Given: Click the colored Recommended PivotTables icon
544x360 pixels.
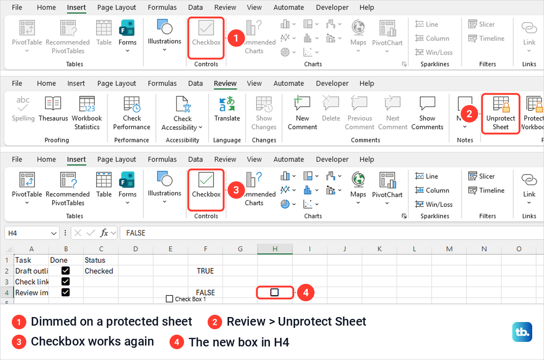Looking at the screenshot, I should pyautogui.click(x=68, y=180).
